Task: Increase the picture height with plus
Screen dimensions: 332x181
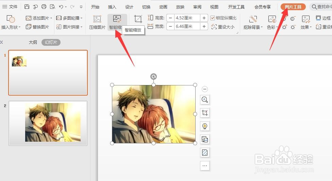Action: 204,18
